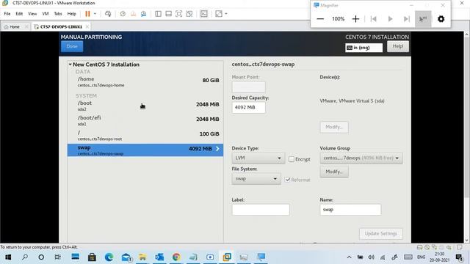Select the /boot 2048 MiB partition

(x=145, y=106)
